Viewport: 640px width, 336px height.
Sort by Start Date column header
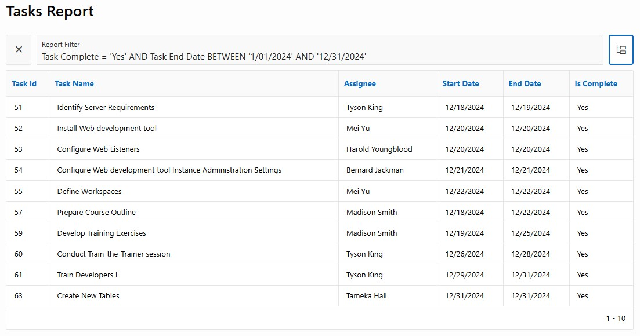[x=460, y=83]
